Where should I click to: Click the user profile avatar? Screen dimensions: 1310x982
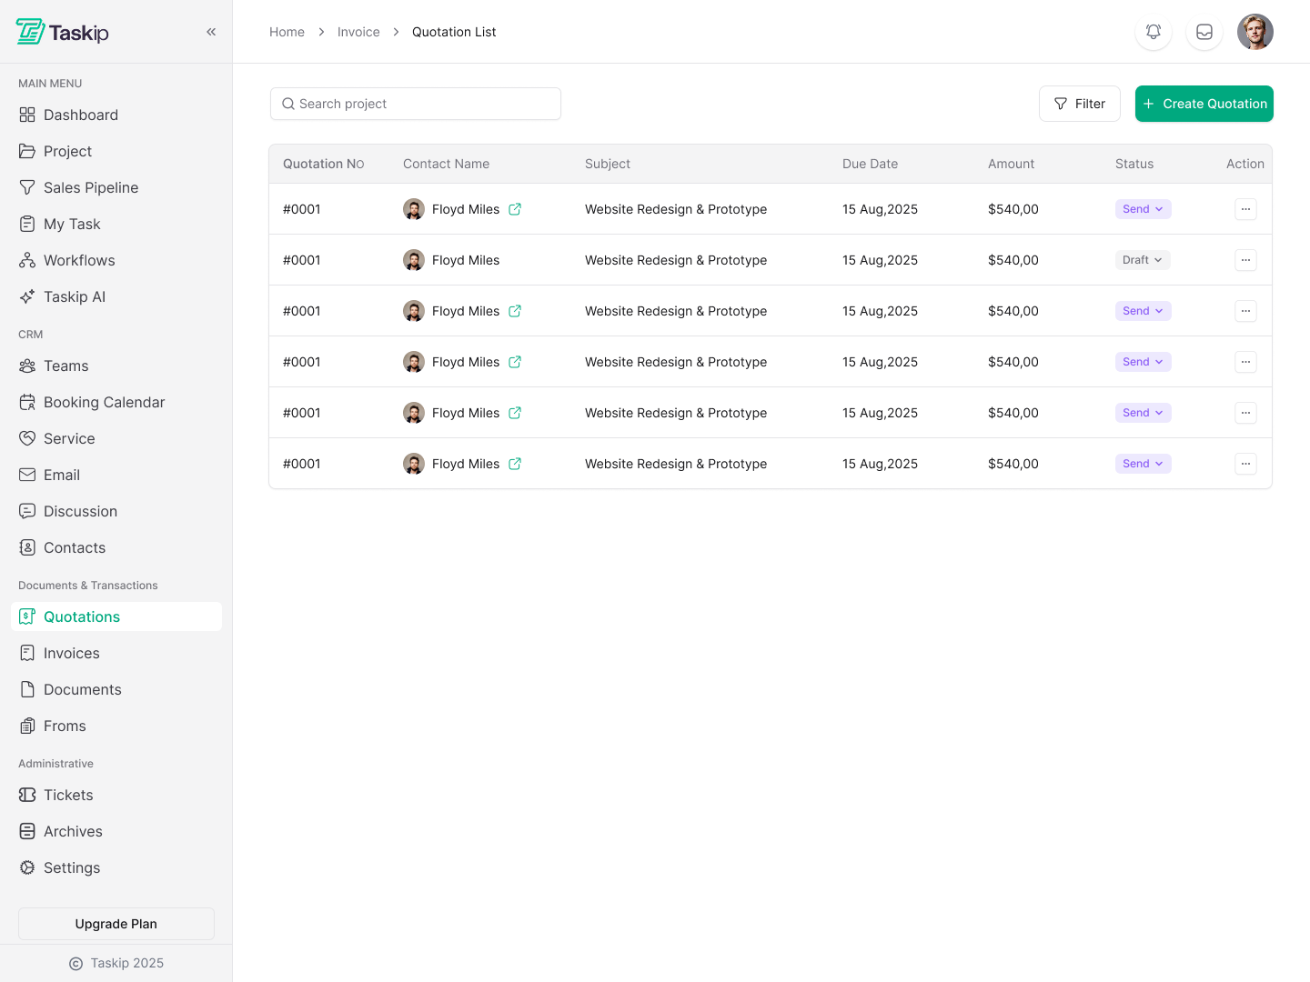pos(1255,32)
